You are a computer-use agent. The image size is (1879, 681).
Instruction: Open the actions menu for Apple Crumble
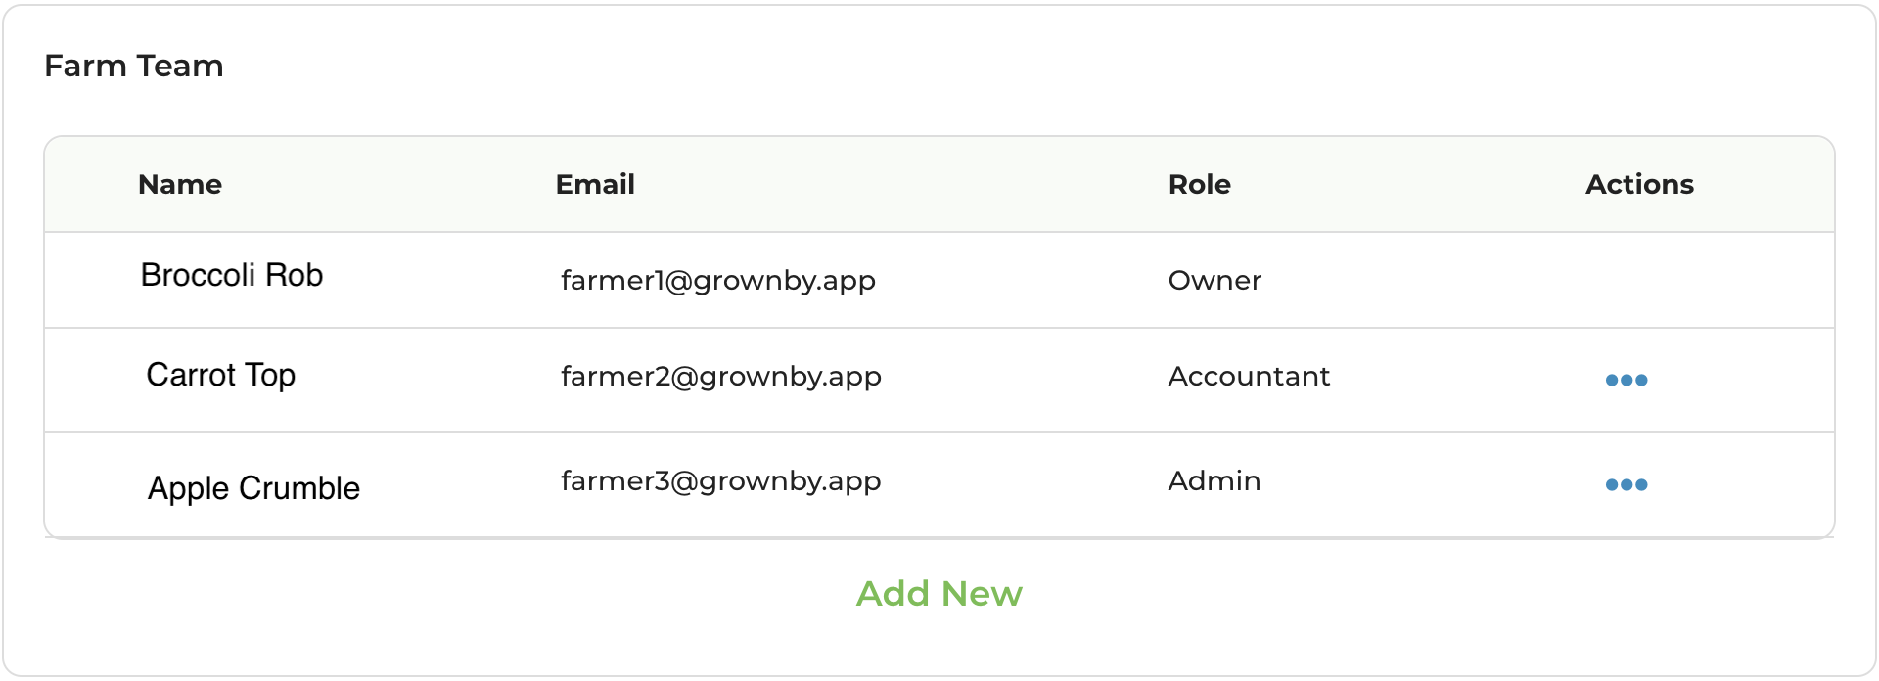pyautogui.click(x=1626, y=484)
